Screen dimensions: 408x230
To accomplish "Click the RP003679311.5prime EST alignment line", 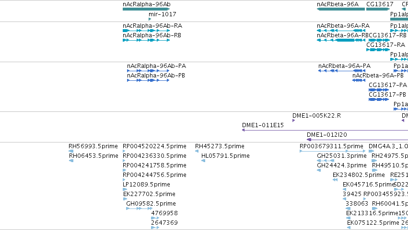I will [x=333, y=151].
